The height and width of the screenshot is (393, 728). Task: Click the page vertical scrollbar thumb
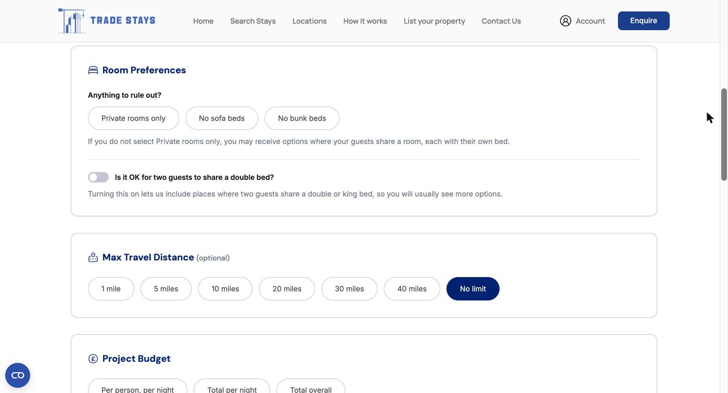(724, 135)
